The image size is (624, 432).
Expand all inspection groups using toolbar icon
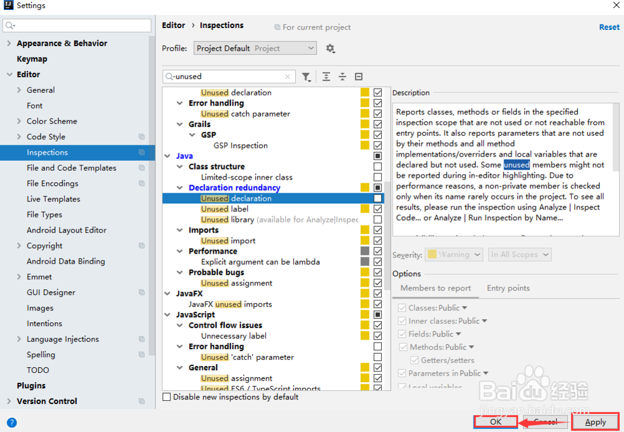pyautogui.click(x=326, y=76)
